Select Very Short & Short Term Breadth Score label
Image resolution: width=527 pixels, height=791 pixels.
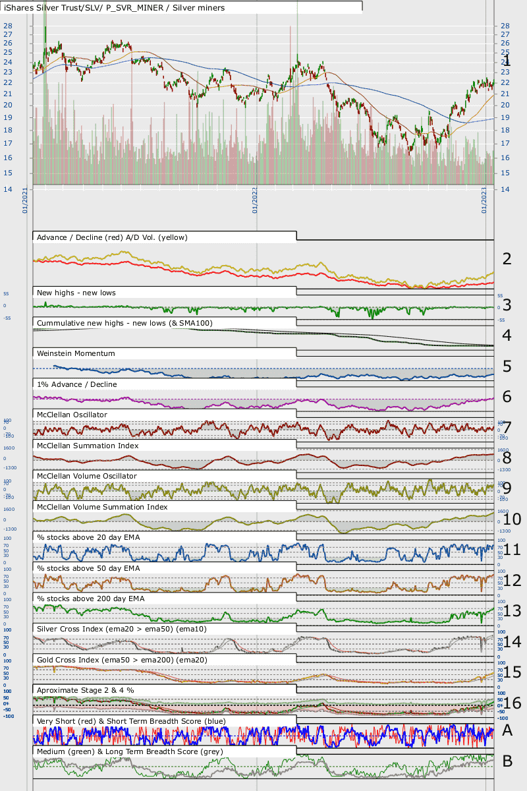(131, 721)
